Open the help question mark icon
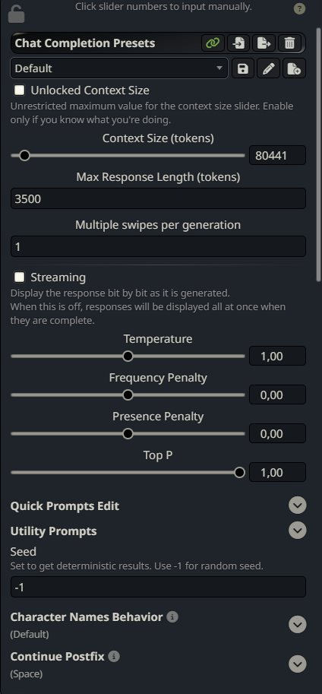Image resolution: width=322 pixels, height=694 pixels. click(x=299, y=8)
